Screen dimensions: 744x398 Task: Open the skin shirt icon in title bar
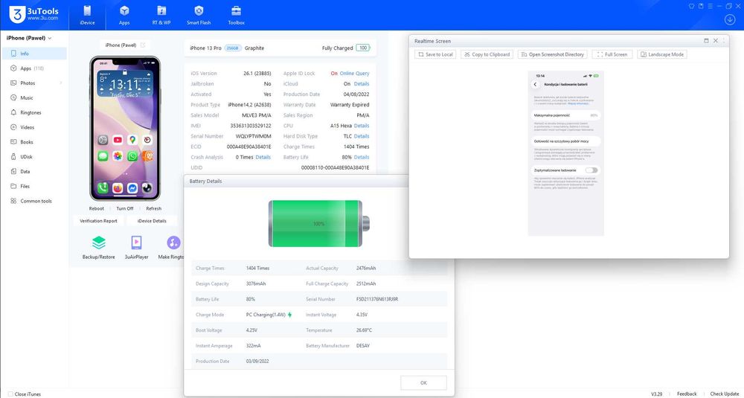click(x=691, y=6)
